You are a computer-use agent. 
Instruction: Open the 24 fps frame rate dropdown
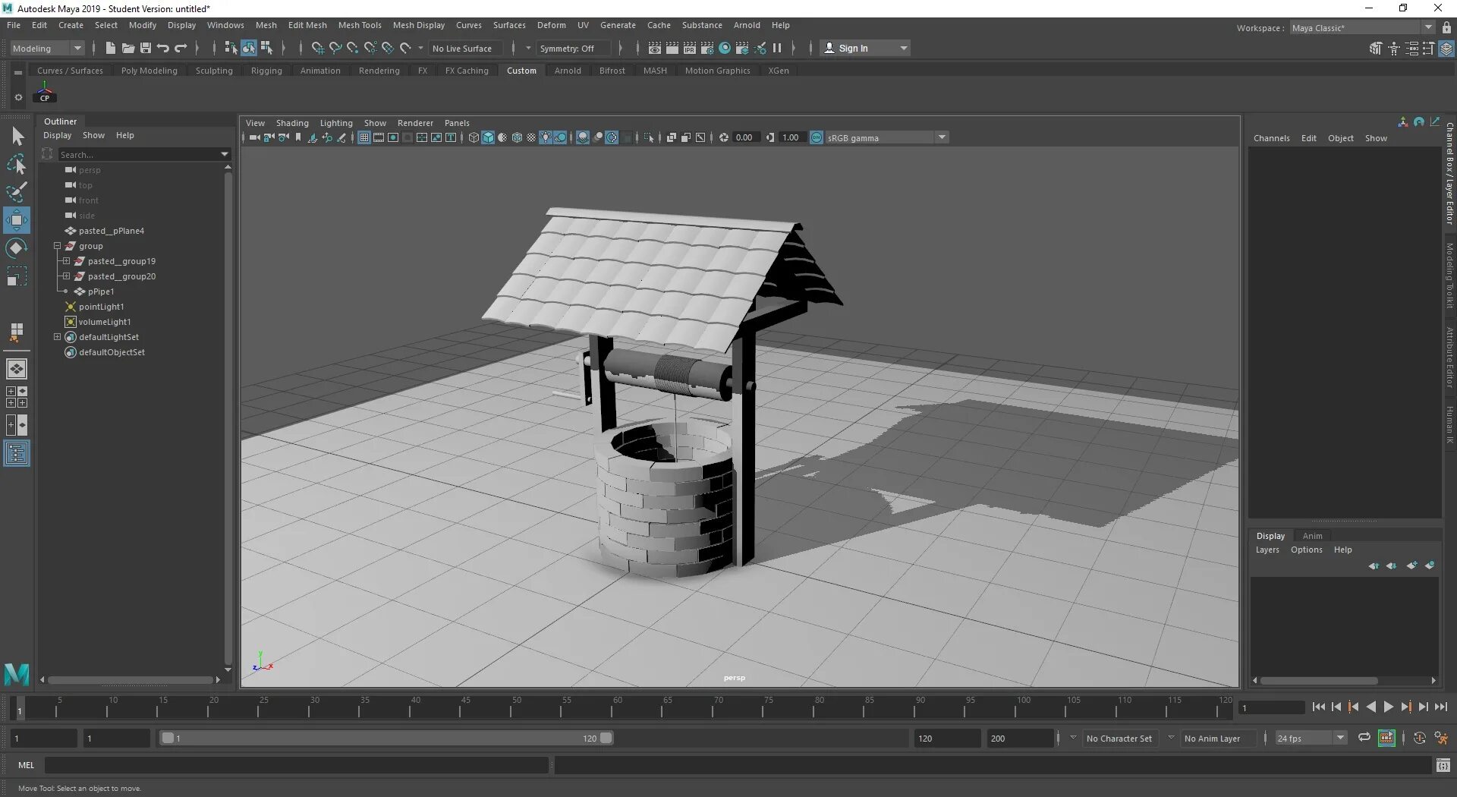pos(1311,738)
